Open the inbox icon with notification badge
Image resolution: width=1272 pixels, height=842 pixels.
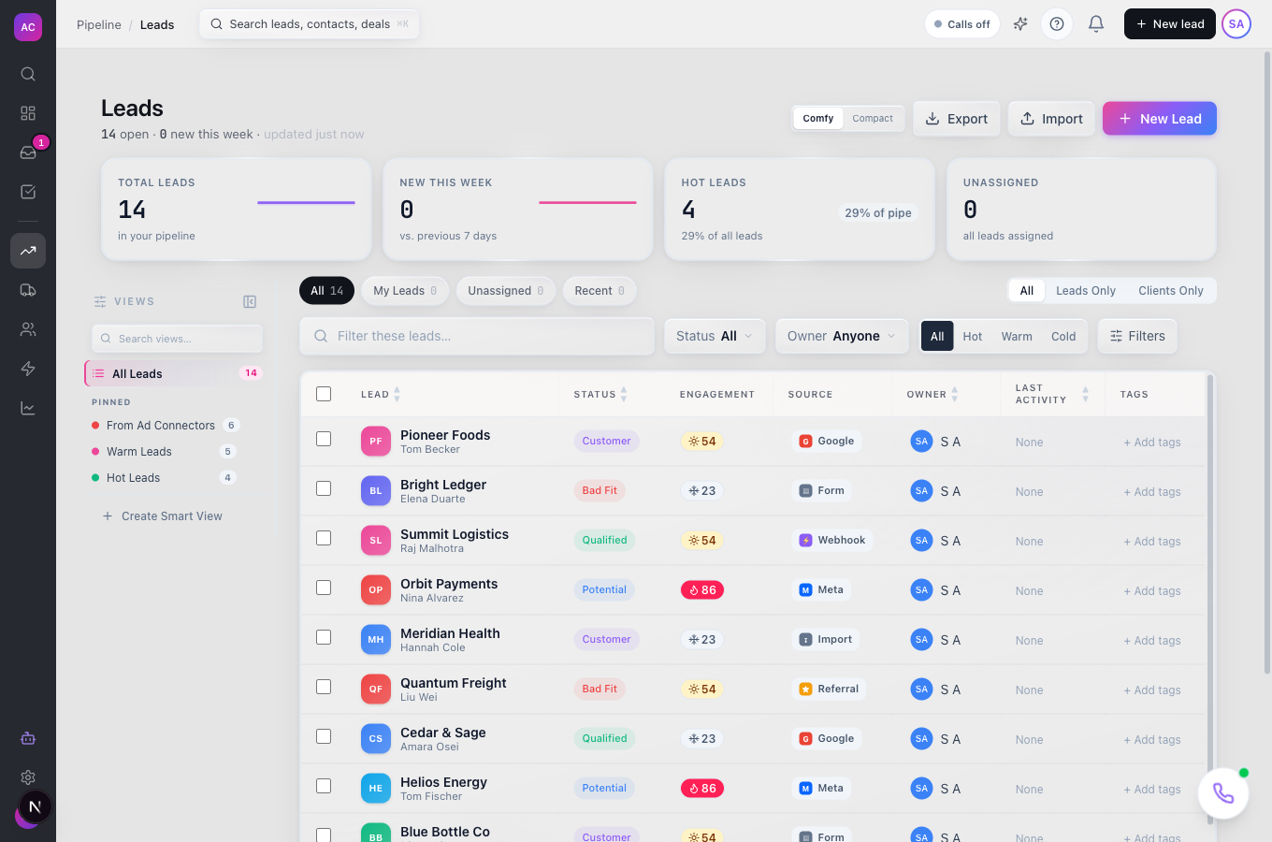point(28,152)
